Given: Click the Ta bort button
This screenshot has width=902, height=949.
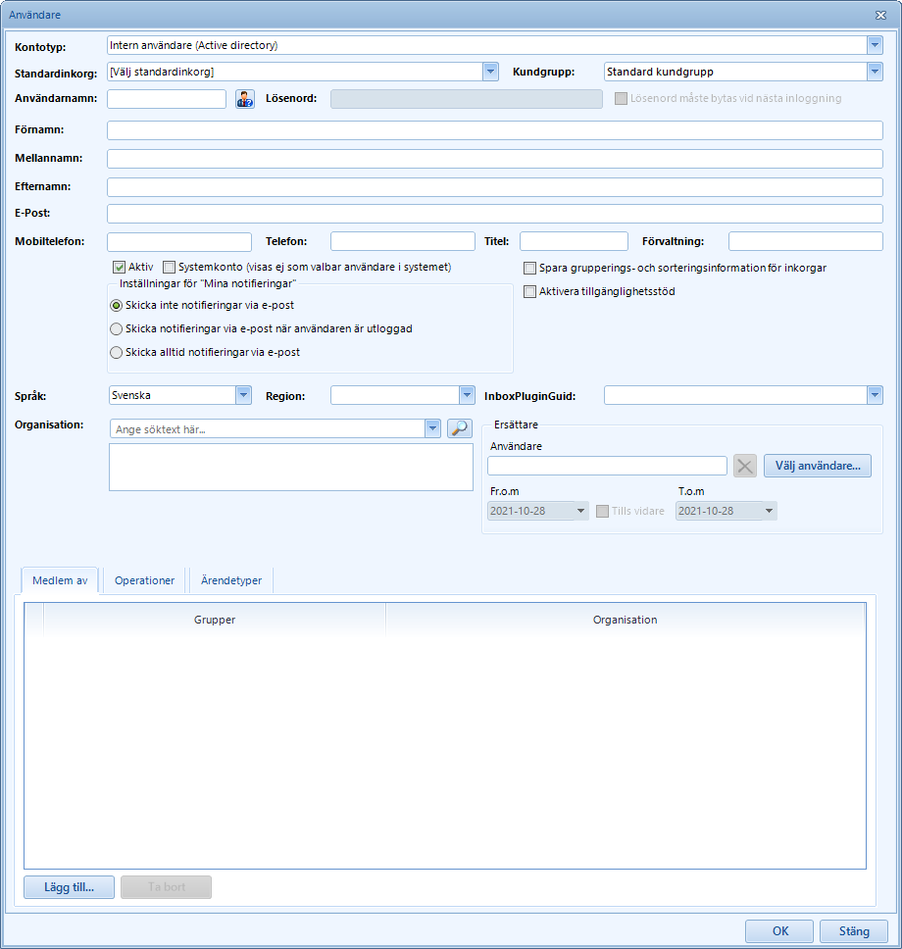Looking at the screenshot, I should [167, 887].
